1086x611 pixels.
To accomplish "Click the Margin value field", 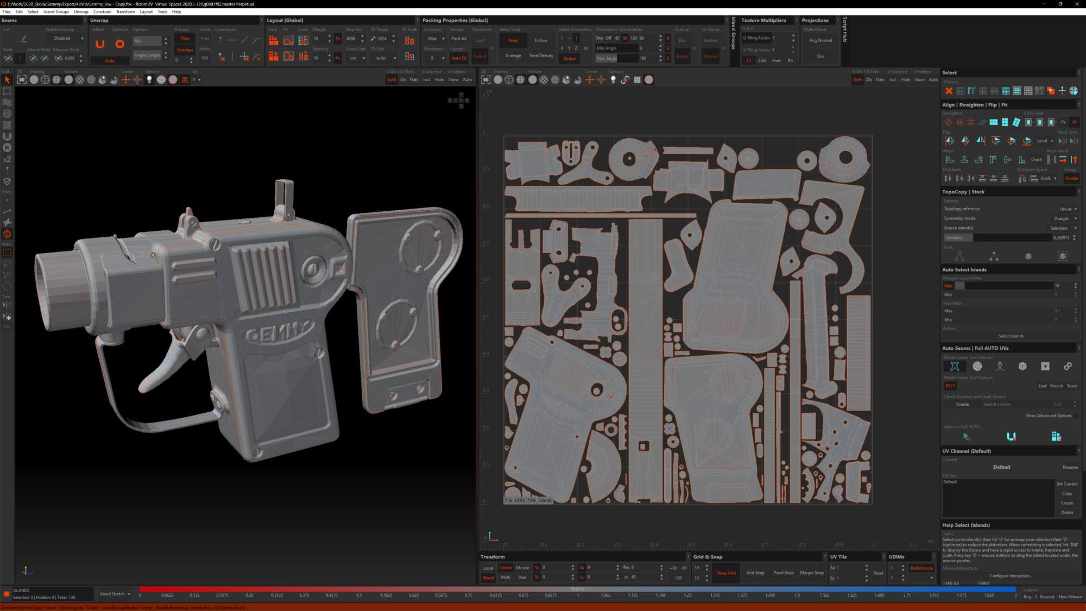I will pyautogui.click(x=319, y=39).
